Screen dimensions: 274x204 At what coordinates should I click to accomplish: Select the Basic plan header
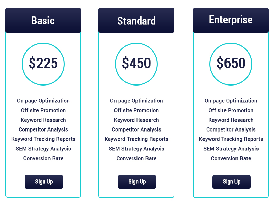pos(43,20)
